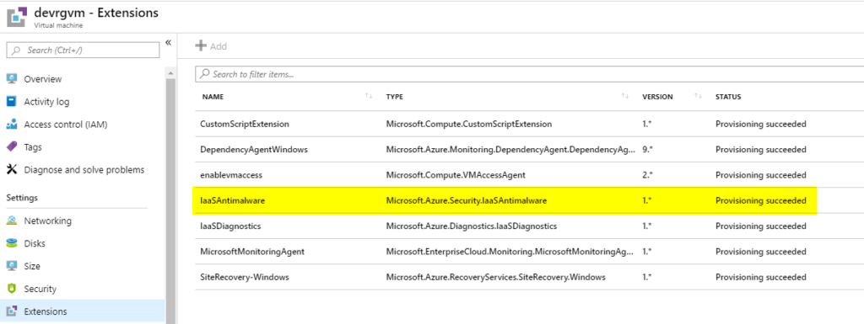Screen dimensions: 864x324
Task: Click the sidebar vertical scrollbar thumb
Action: (x=170, y=200)
